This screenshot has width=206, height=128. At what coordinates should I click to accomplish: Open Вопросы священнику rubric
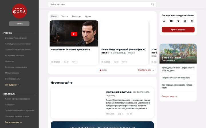[16, 67]
